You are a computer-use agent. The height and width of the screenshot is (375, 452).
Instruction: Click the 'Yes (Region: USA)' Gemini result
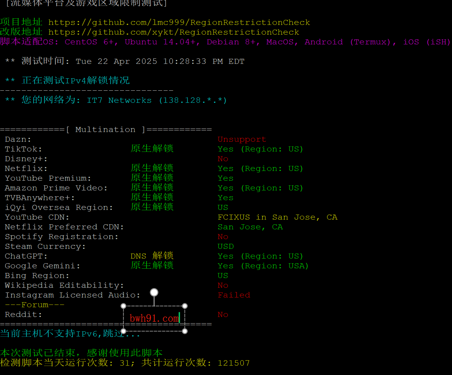[263, 266]
